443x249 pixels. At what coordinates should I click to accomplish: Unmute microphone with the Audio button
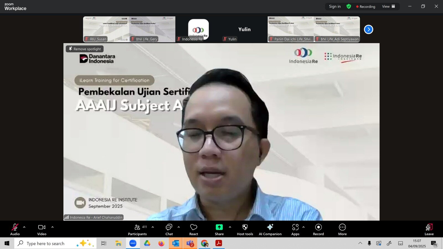pyautogui.click(x=15, y=230)
